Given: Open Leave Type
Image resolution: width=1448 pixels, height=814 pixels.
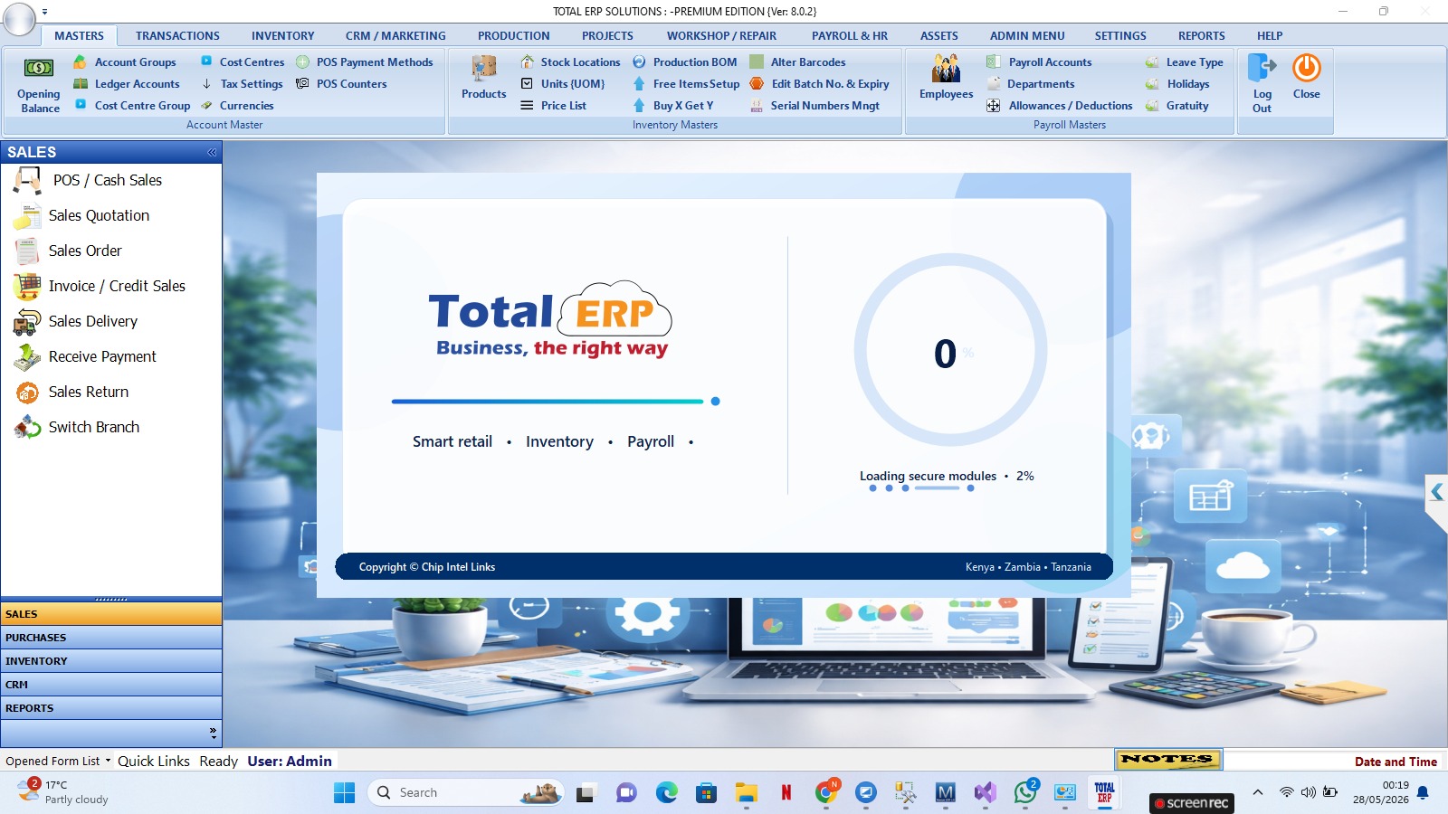Looking at the screenshot, I should coord(1185,62).
